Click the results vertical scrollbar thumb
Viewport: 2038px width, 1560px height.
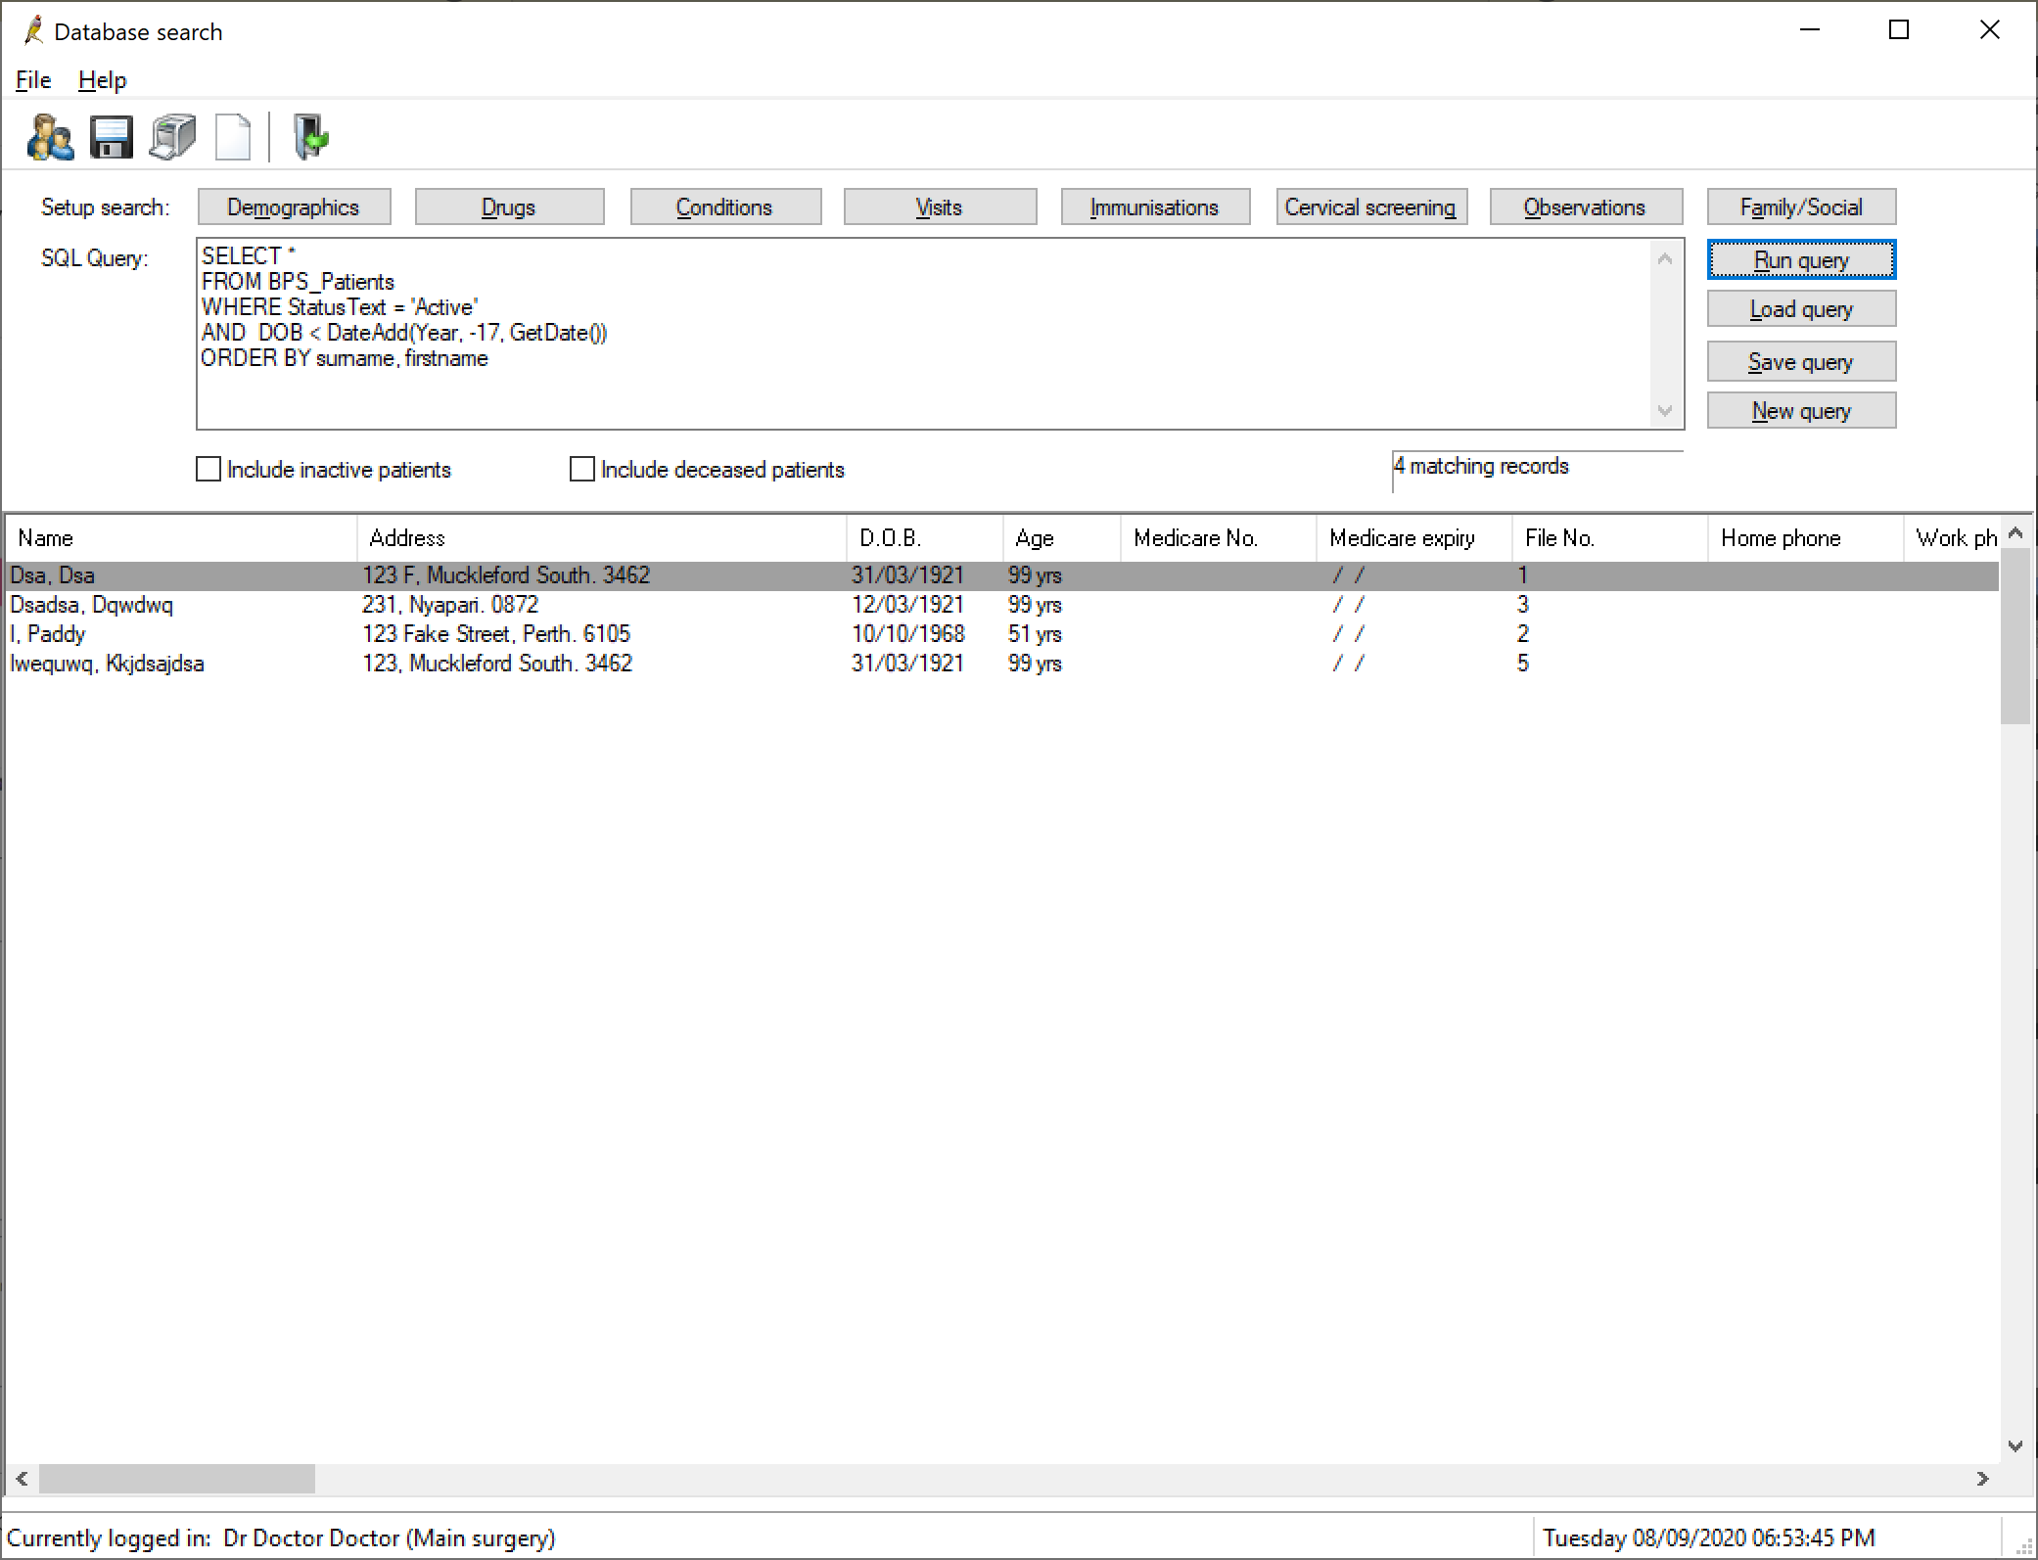tap(2015, 636)
